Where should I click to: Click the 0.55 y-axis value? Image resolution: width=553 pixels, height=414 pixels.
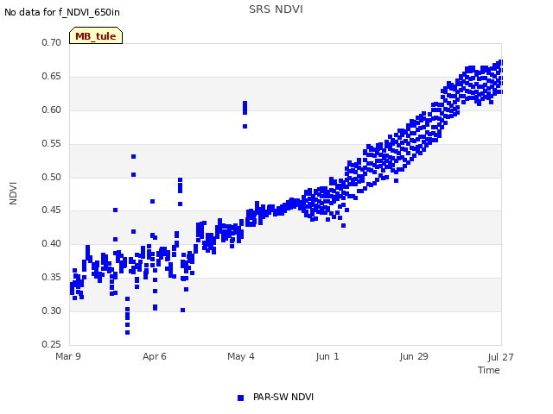tap(52, 144)
